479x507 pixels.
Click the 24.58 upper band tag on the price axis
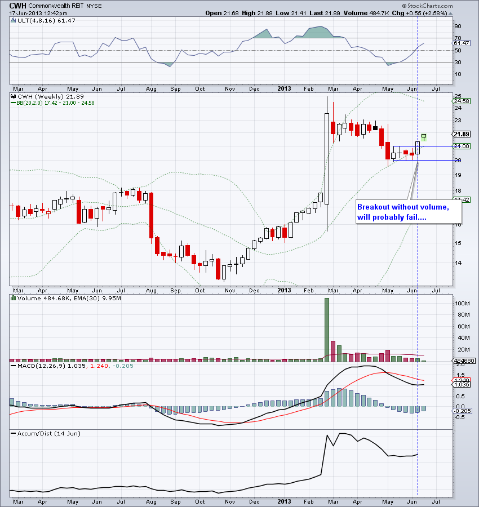pyautogui.click(x=461, y=101)
